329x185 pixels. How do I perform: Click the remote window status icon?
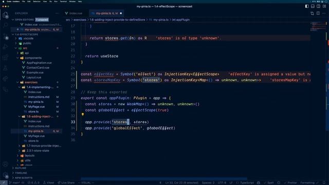[x=4, y=183]
